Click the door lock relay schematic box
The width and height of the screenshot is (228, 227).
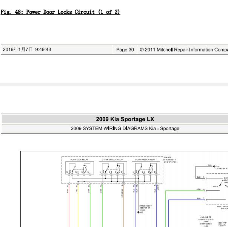tap(80, 168)
